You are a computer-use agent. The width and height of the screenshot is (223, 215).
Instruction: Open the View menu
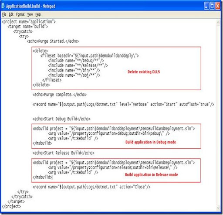click(30, 14)
